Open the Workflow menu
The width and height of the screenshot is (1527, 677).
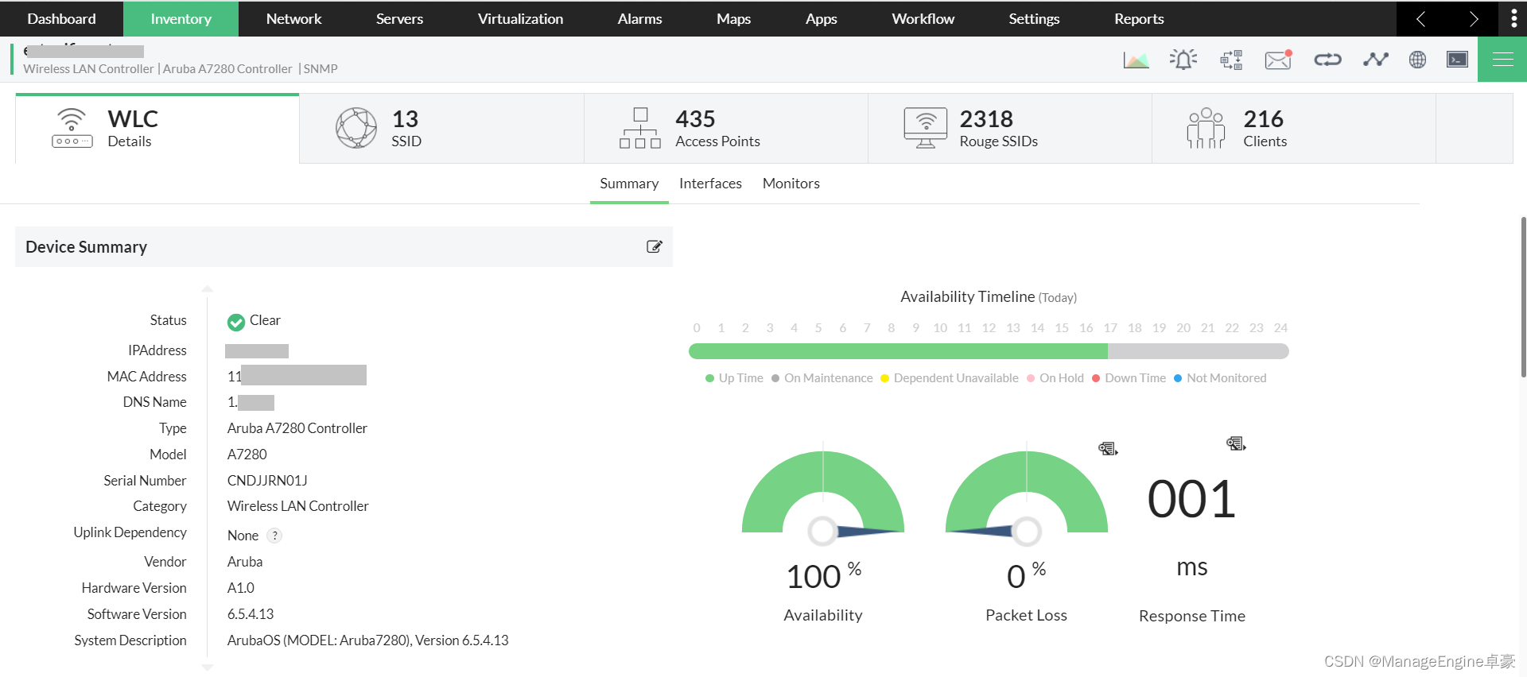[923, 18]
